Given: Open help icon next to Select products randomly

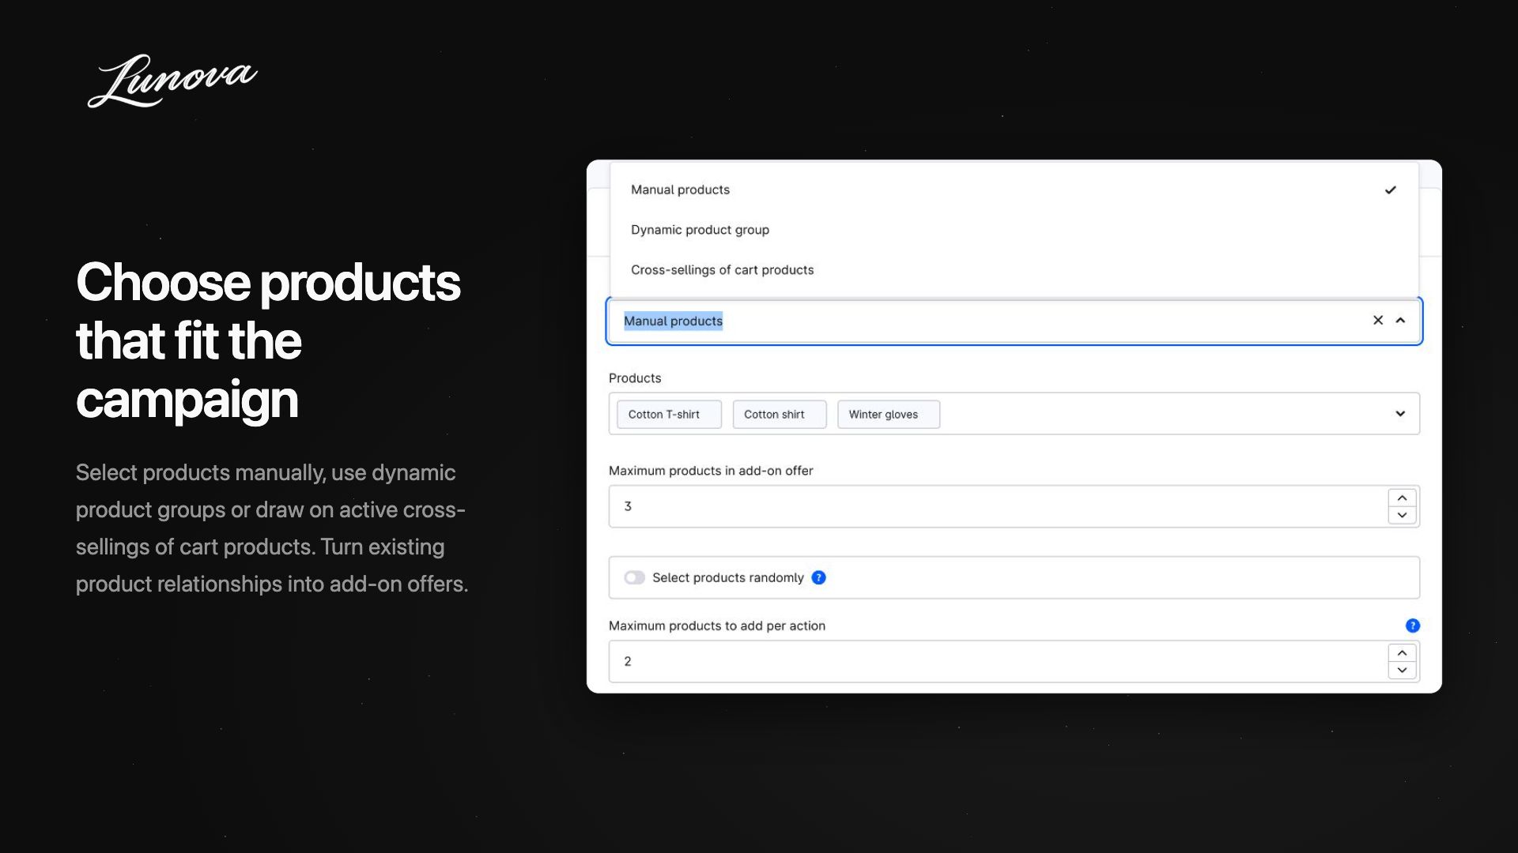Looking at the screenshot, I should click(819, 577).
